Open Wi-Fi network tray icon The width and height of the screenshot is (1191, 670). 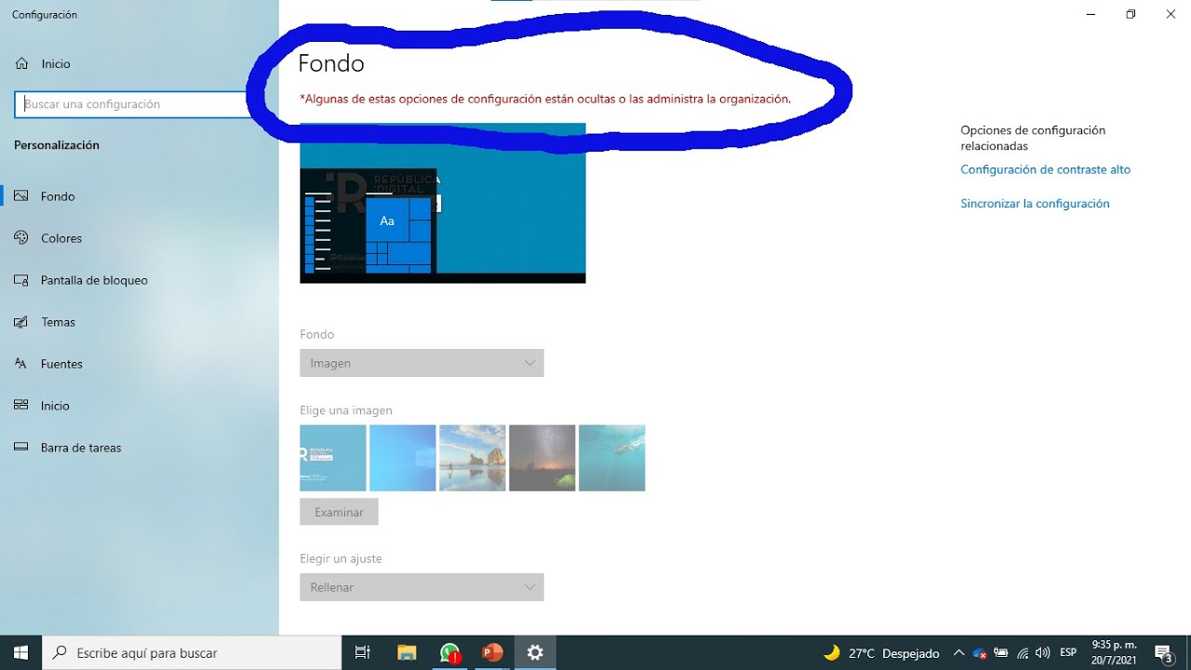[1023, 653]
